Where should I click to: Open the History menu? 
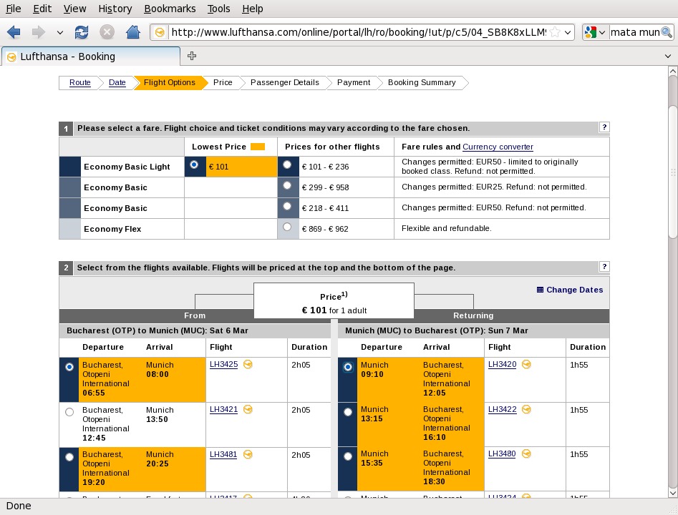[x=115, y=9]
